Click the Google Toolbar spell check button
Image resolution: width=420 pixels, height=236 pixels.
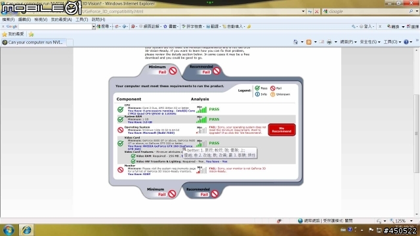pyautogui.click(x=192, y=26)
